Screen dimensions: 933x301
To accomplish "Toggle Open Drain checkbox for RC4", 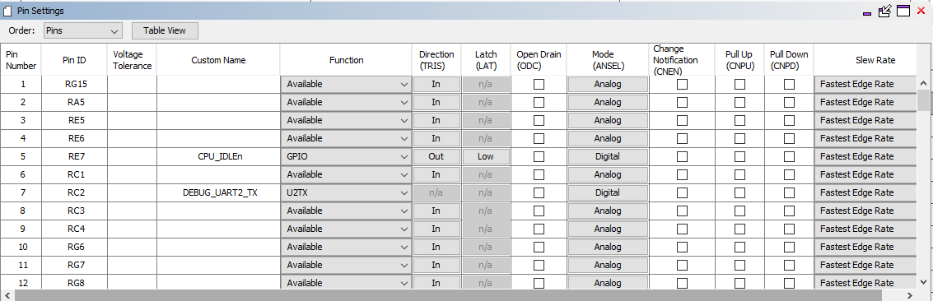I will coord(539,229).
